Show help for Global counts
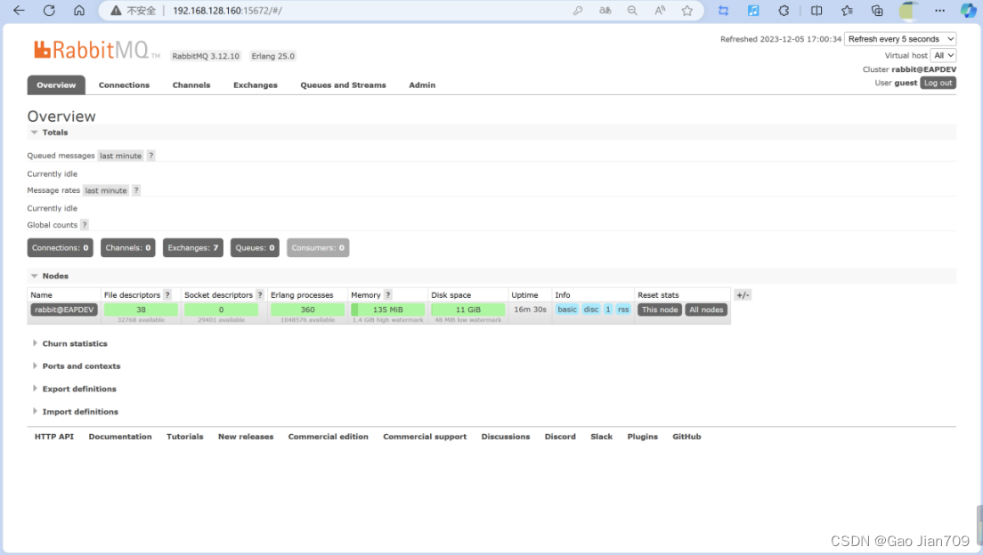983x555 pixels. tap(85, 225)
